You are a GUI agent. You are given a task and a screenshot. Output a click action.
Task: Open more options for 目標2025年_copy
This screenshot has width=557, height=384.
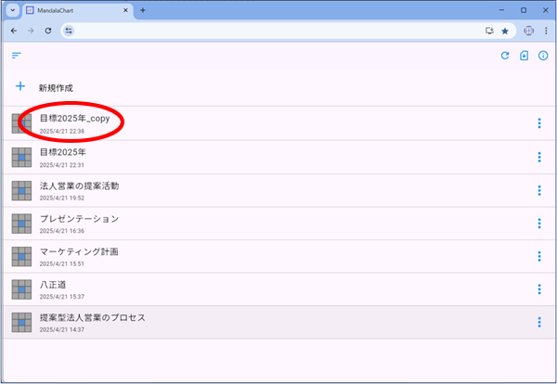point(539,123)
